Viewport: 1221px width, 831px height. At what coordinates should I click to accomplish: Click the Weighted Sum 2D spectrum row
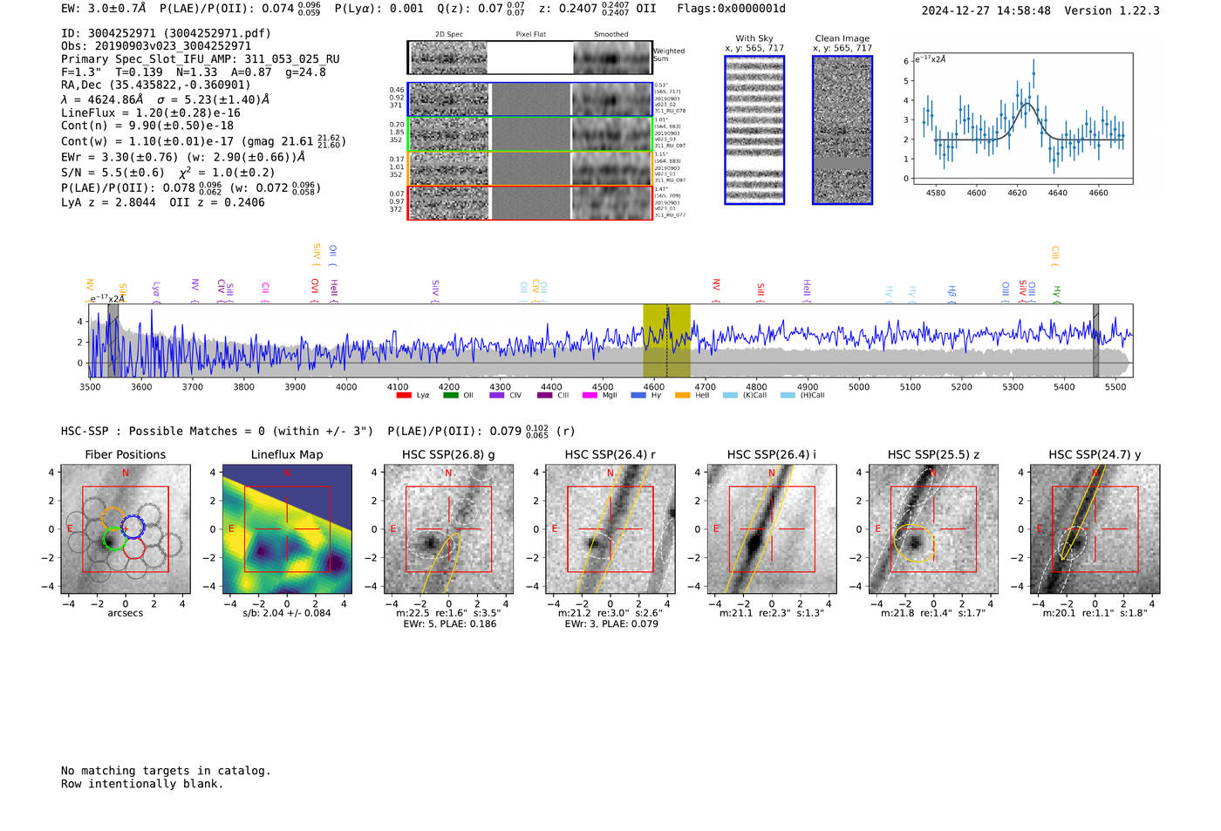[x=530, y=58]
